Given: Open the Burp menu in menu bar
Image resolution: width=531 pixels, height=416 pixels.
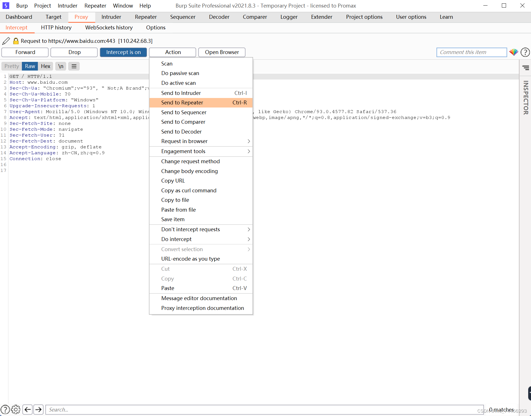Looking at the screenshot, I should click(22, 6).
